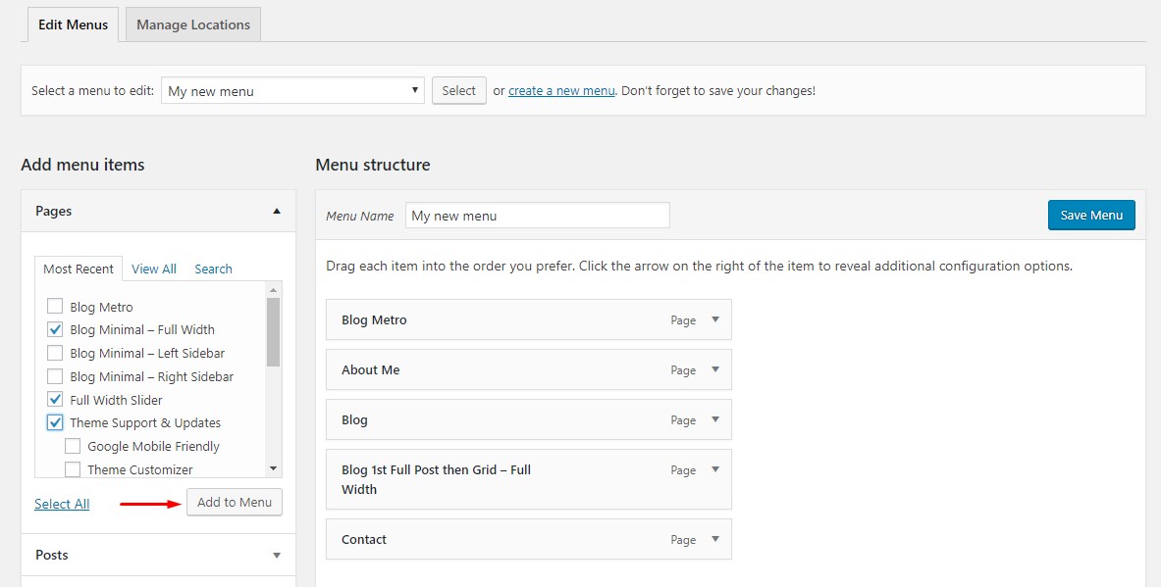This screenshot has width=1161, height=587.
Task: Expand the Blog Metro menu item arrow
Action: [715, 319]
